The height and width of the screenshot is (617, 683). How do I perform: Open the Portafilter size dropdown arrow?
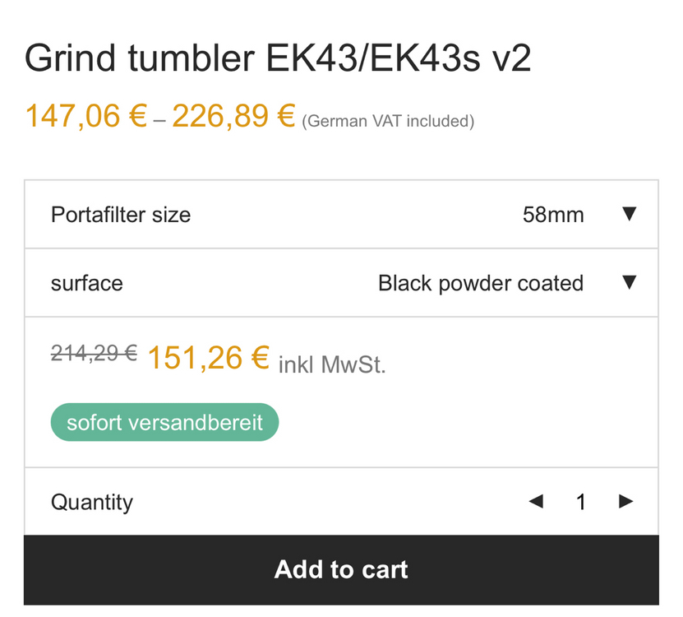(629, 215)
